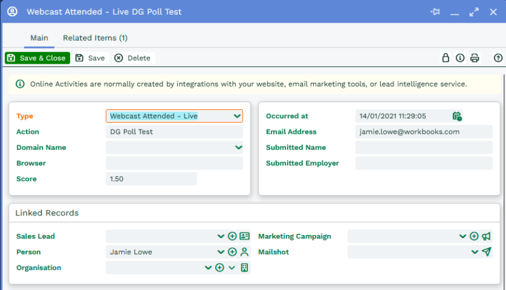Click the plus icon next to Sales Lead
The width and height of the screenshot is (506, 290).
232,236
